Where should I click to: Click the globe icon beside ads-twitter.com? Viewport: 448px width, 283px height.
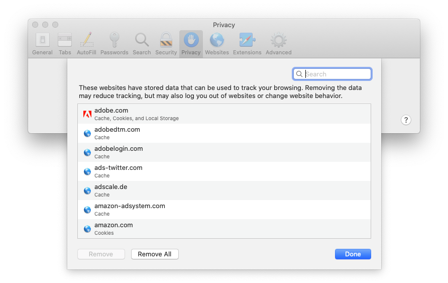pos(87,171)
